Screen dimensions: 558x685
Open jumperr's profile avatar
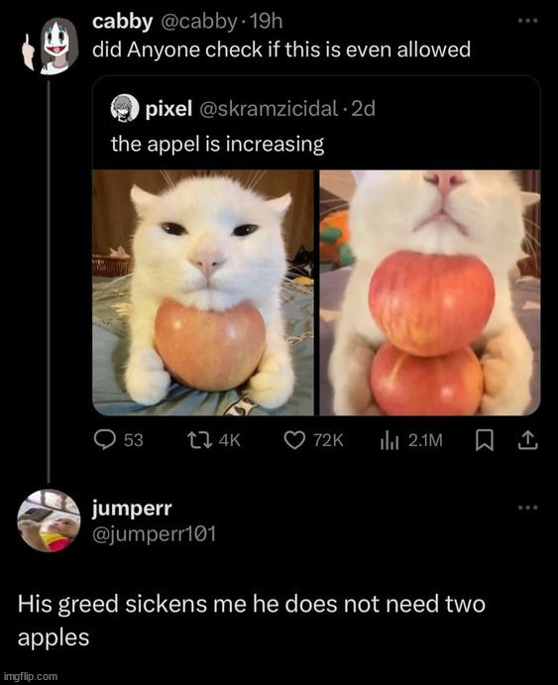pyautogui.click(x=49, y=520)
